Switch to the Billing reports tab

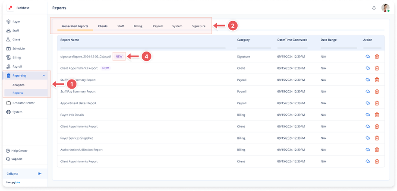(x=138, y=26)
